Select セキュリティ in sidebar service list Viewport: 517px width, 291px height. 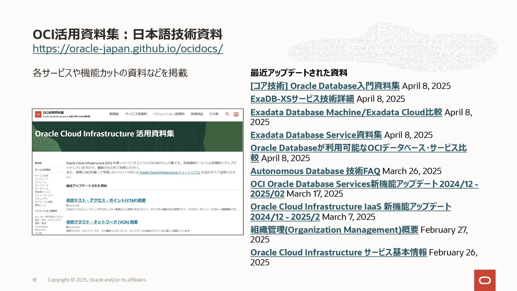point(41,199)
